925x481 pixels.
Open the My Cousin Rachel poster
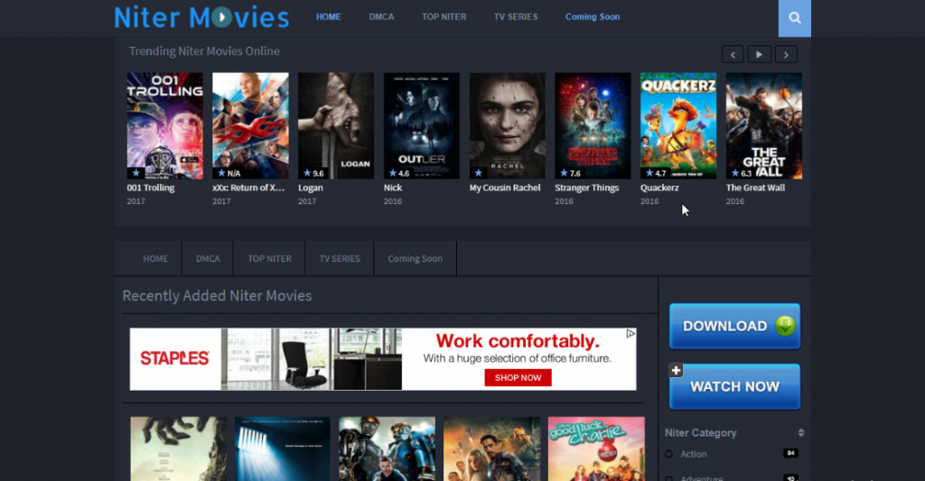[x=507, y=125]
